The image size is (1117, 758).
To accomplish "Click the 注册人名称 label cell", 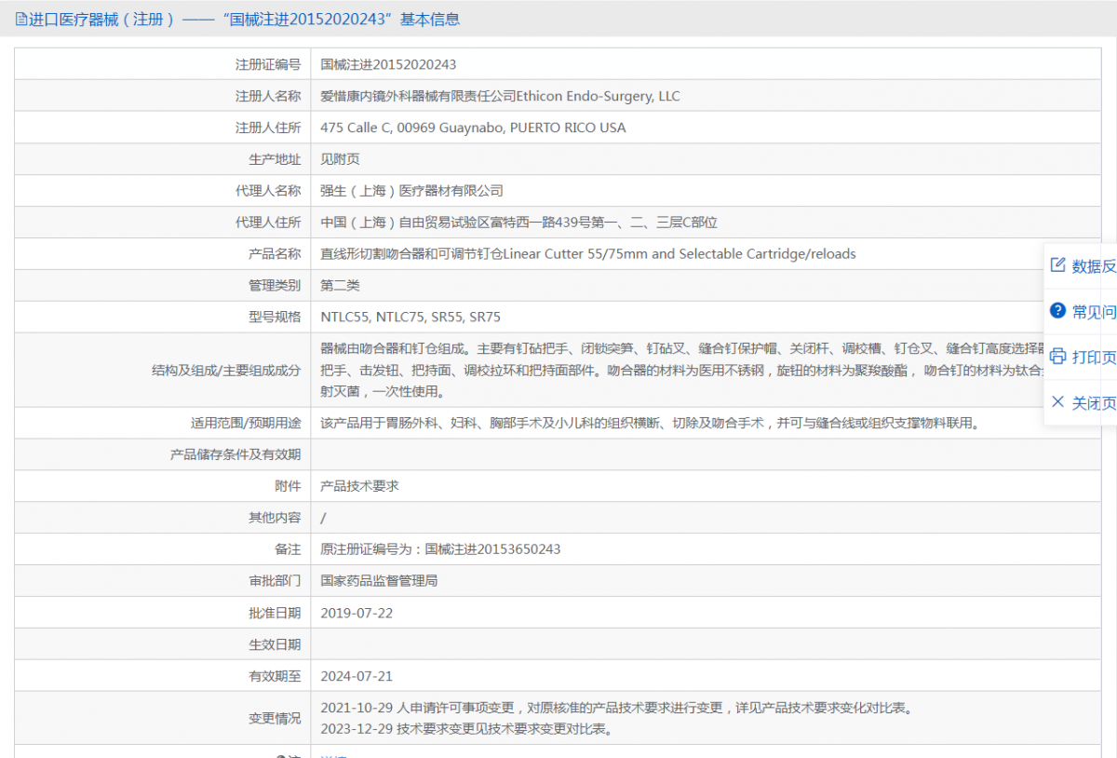I will coord(163,96).
